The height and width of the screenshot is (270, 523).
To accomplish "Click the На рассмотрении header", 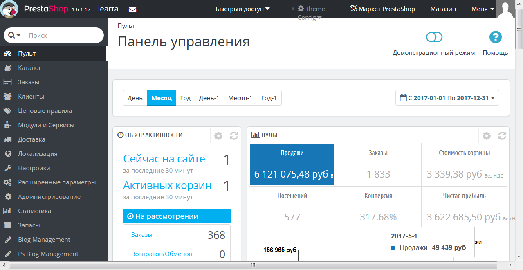I will (177, 216).
